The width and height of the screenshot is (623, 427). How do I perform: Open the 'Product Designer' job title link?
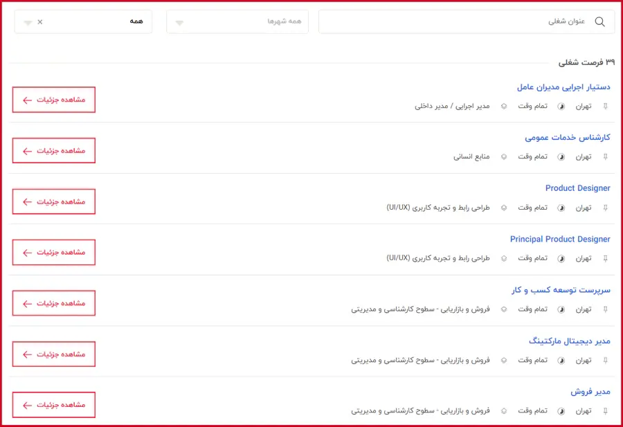tap(577, 188)
